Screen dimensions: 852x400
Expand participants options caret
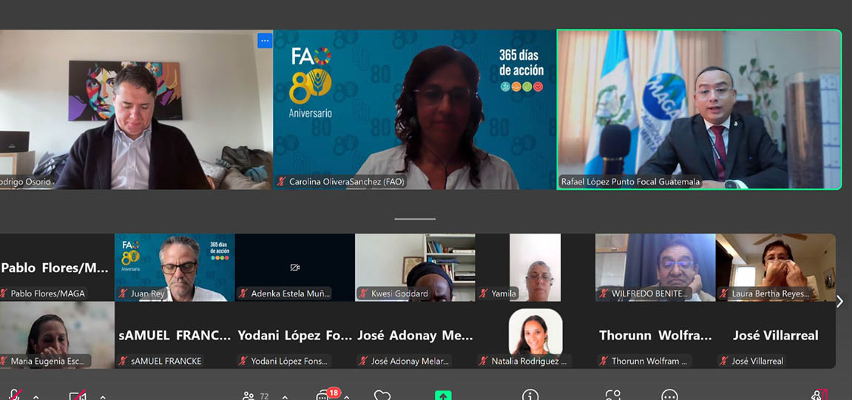(x=285, y=397)
